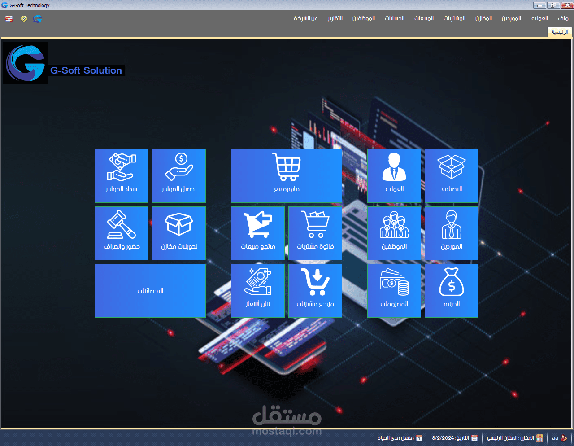Click the مفعل مدى الحياة status text
The height and width of the screenshot is (446, 574).
(395, 438)
